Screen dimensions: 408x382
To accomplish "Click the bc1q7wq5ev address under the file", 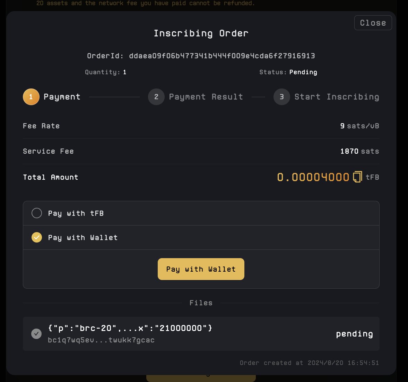I will click(x=101, y=340).
